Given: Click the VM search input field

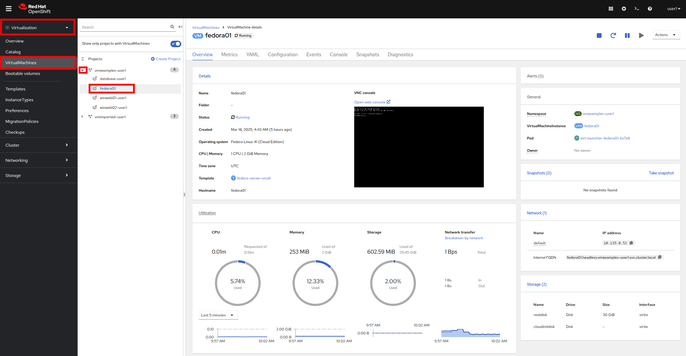Looking at the screenshot, I should point(125,27).
